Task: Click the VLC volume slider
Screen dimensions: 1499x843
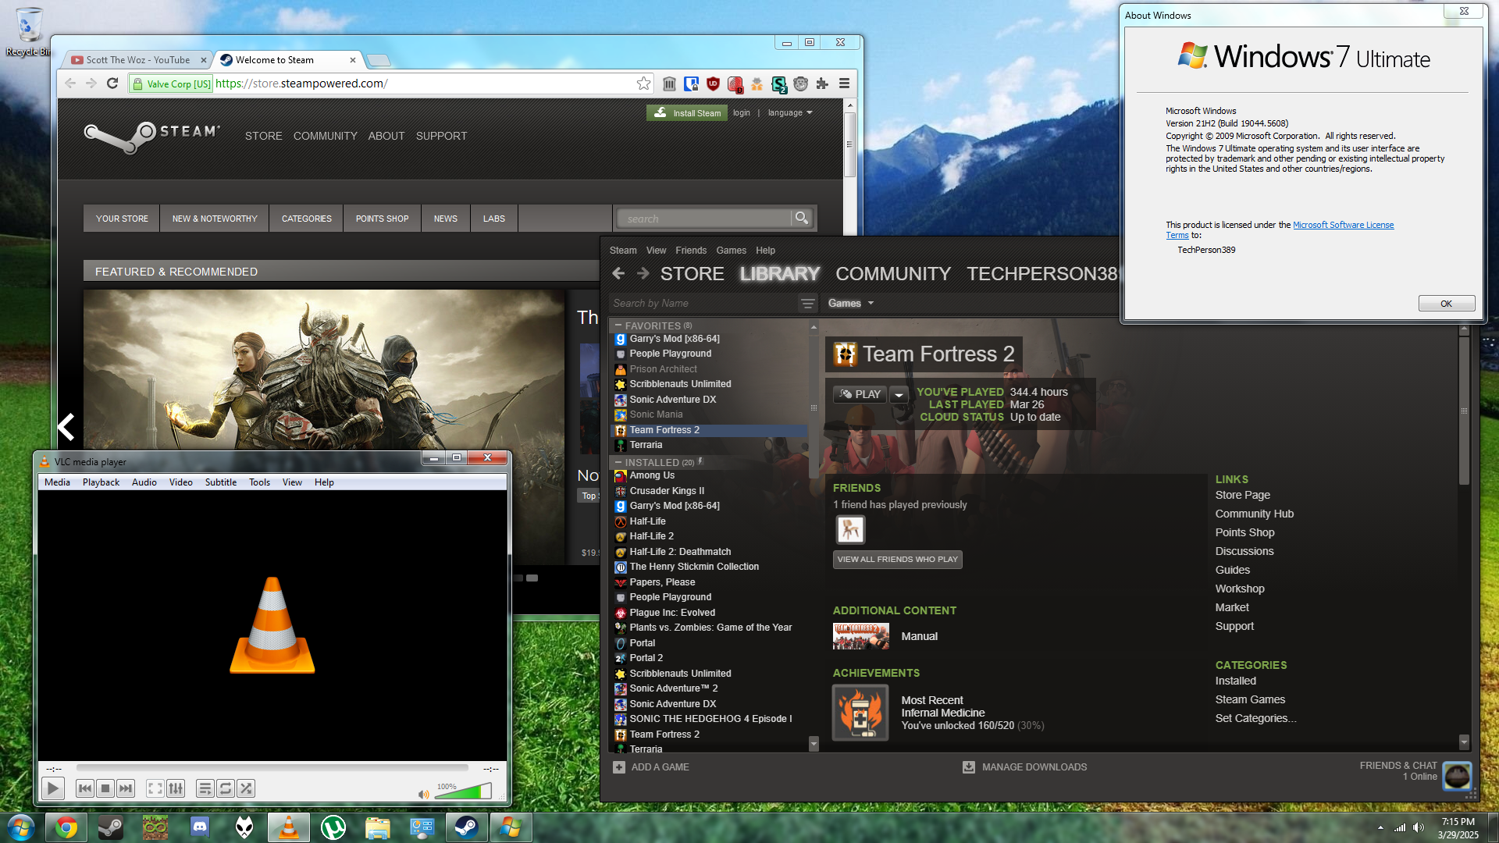Action: [x=463, y=792]
